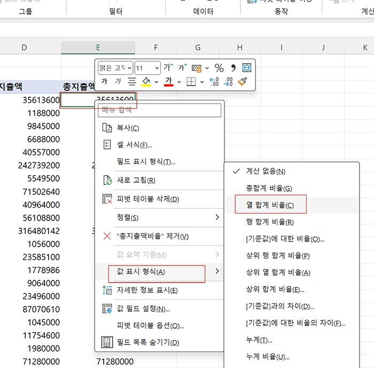
Task: Select 상위 행 합계 비율(P)
Action: tap(292, 256)
